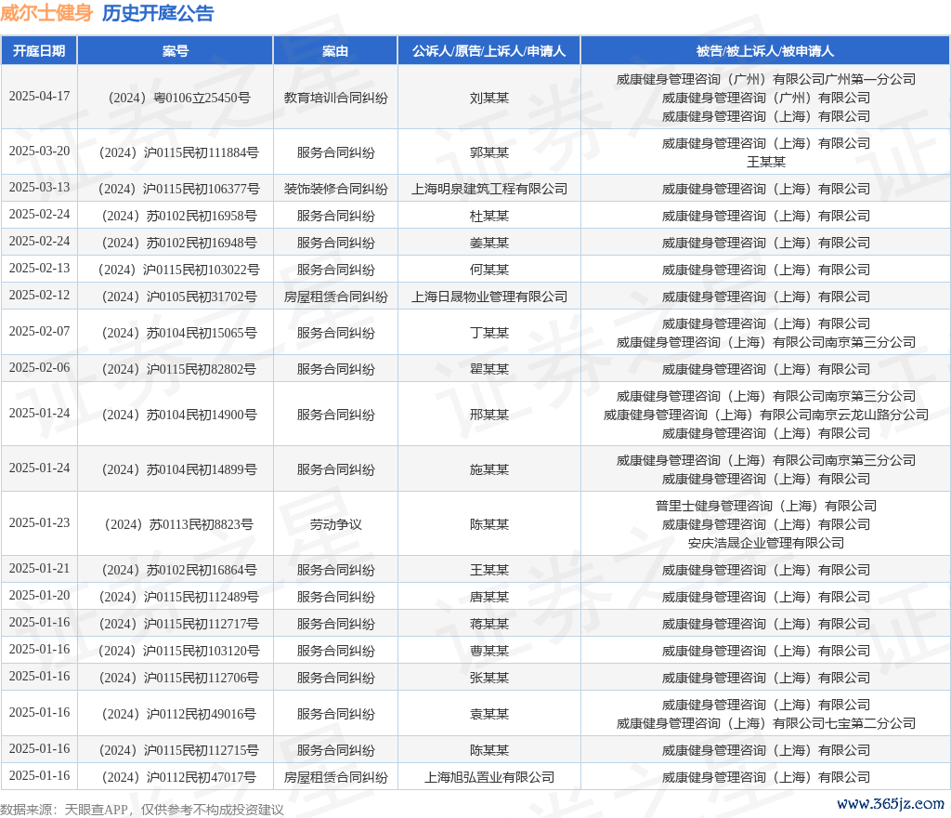Click the 开庭日期 column header
Screen dimensions: 951x818
point(39,51)
